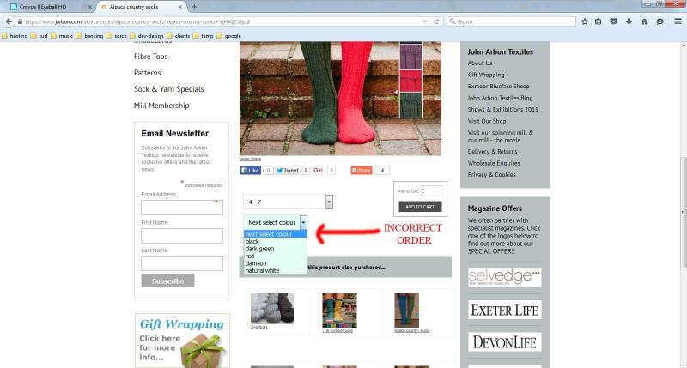Open the music bookmarks folder
The width and height of the screenshot is (687, 368).
click(62, 36)
